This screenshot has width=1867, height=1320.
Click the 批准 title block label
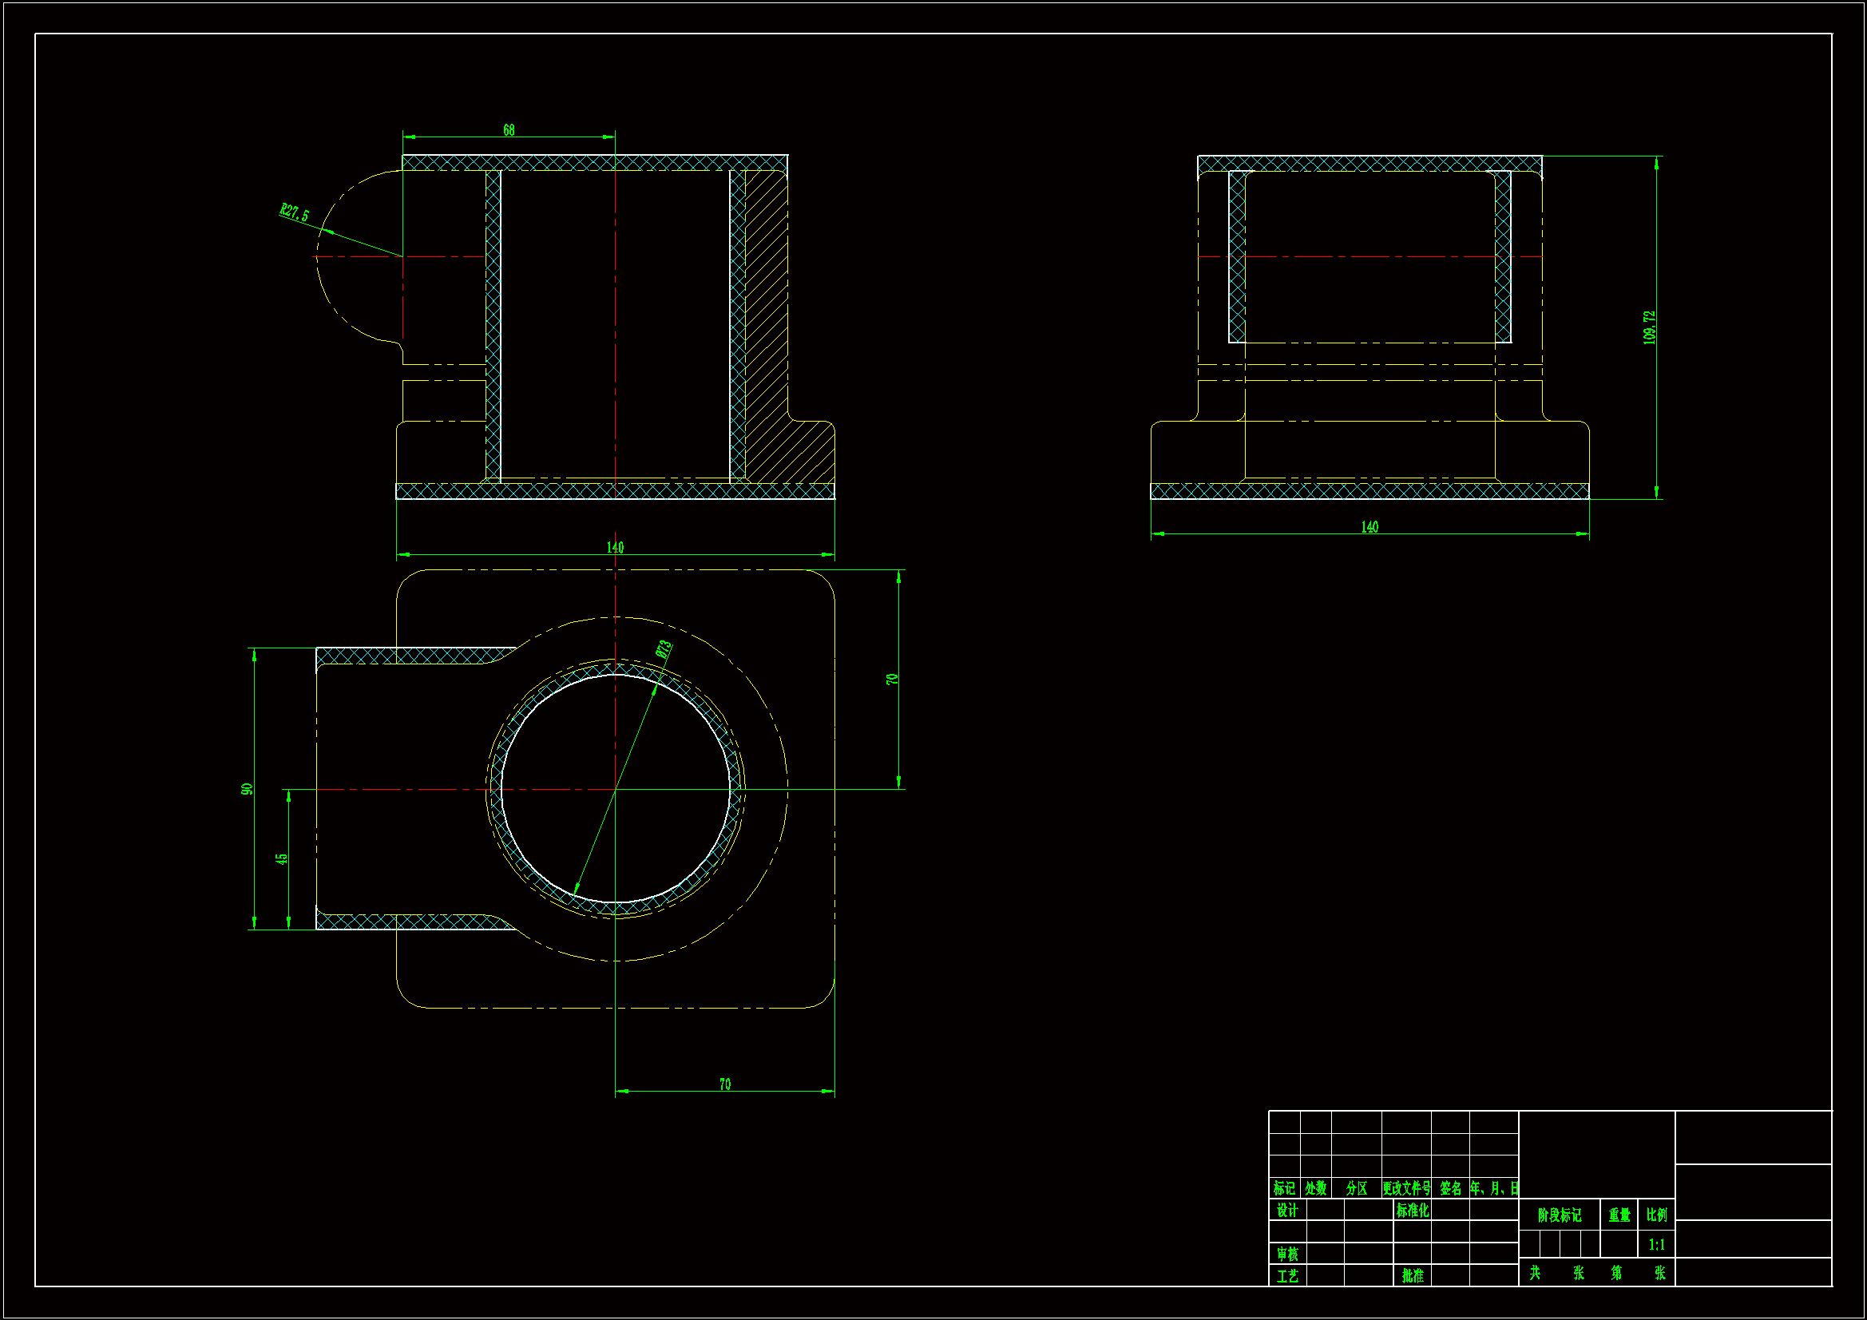pos(1413,1276)
